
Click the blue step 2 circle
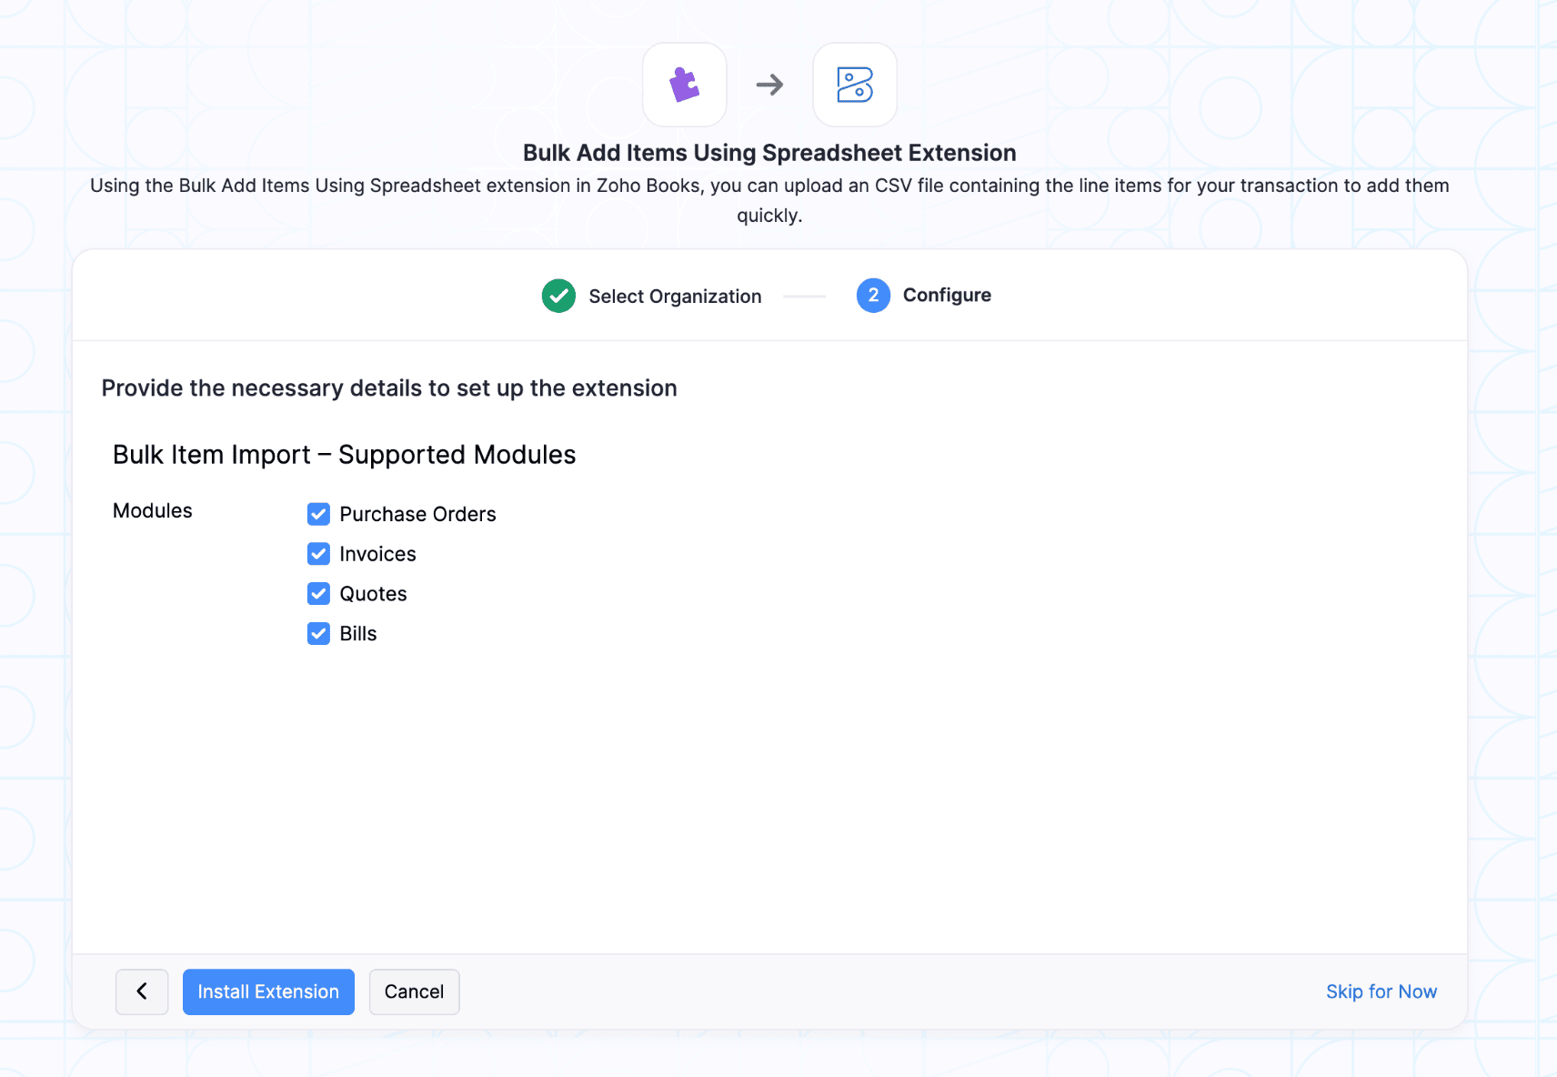coord(872,296)
